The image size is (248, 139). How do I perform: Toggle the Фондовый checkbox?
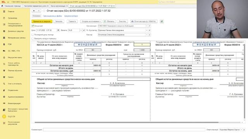[33, 26]
